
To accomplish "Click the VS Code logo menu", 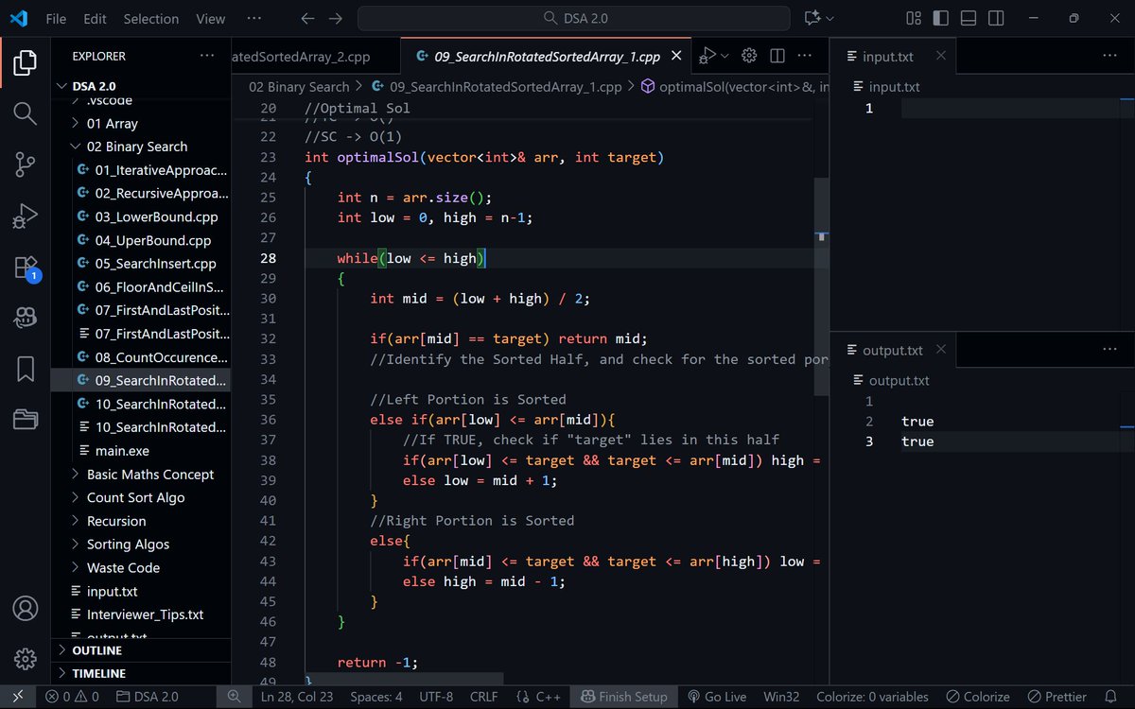I will (x=19, y=18).
